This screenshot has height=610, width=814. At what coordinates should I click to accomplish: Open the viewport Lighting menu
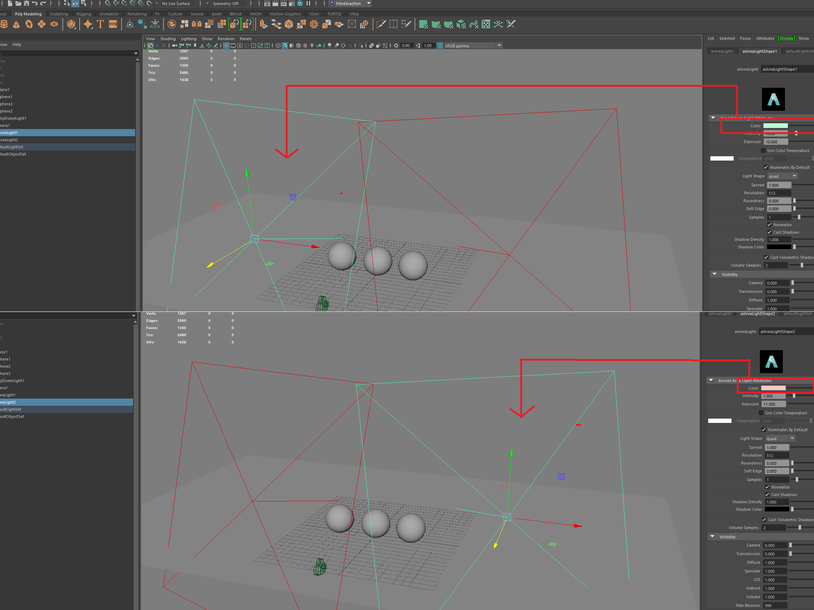click(x=188, y=39)
